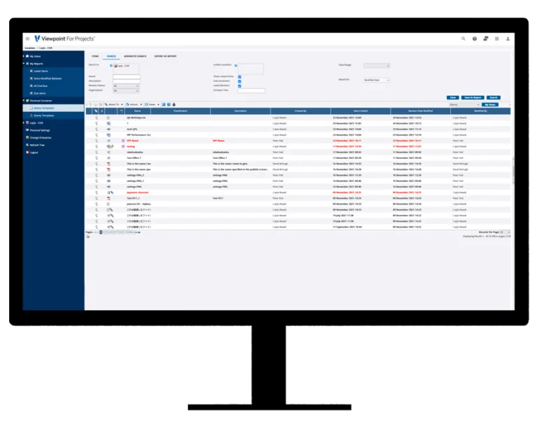Open the top bar magnifier search

(x=464, y=38)
